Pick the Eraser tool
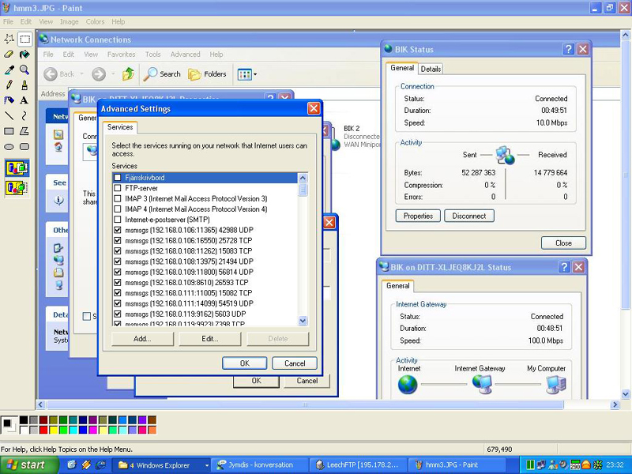Viewport: 632px width, 474px height. tap(9, 55)
